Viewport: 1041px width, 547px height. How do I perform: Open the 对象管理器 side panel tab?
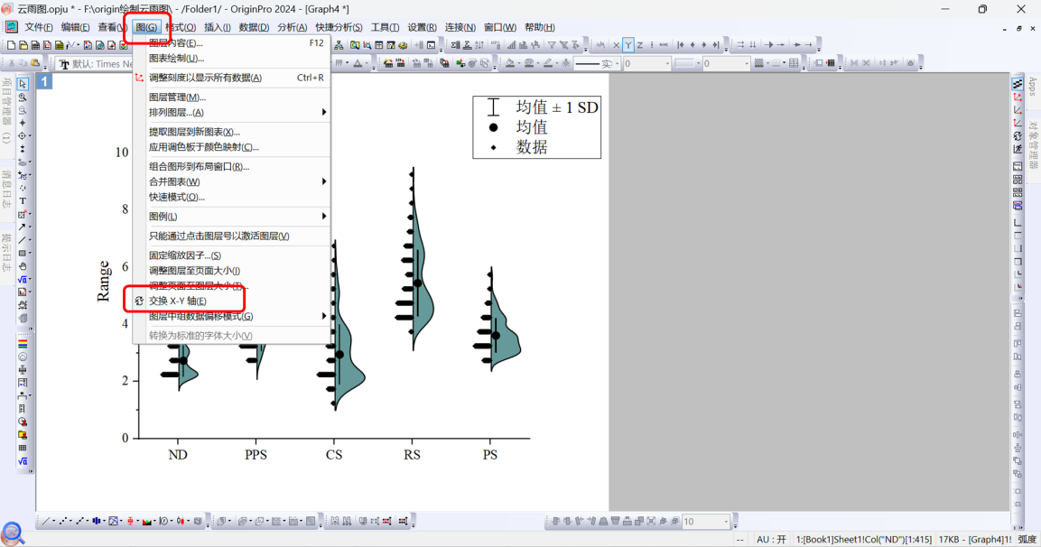1033,144
